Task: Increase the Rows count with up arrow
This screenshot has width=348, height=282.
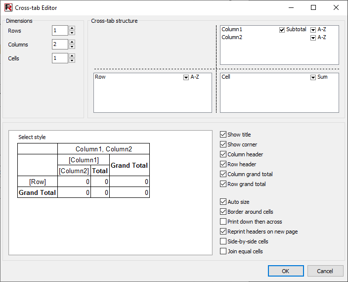Action: tap(72, 28)
